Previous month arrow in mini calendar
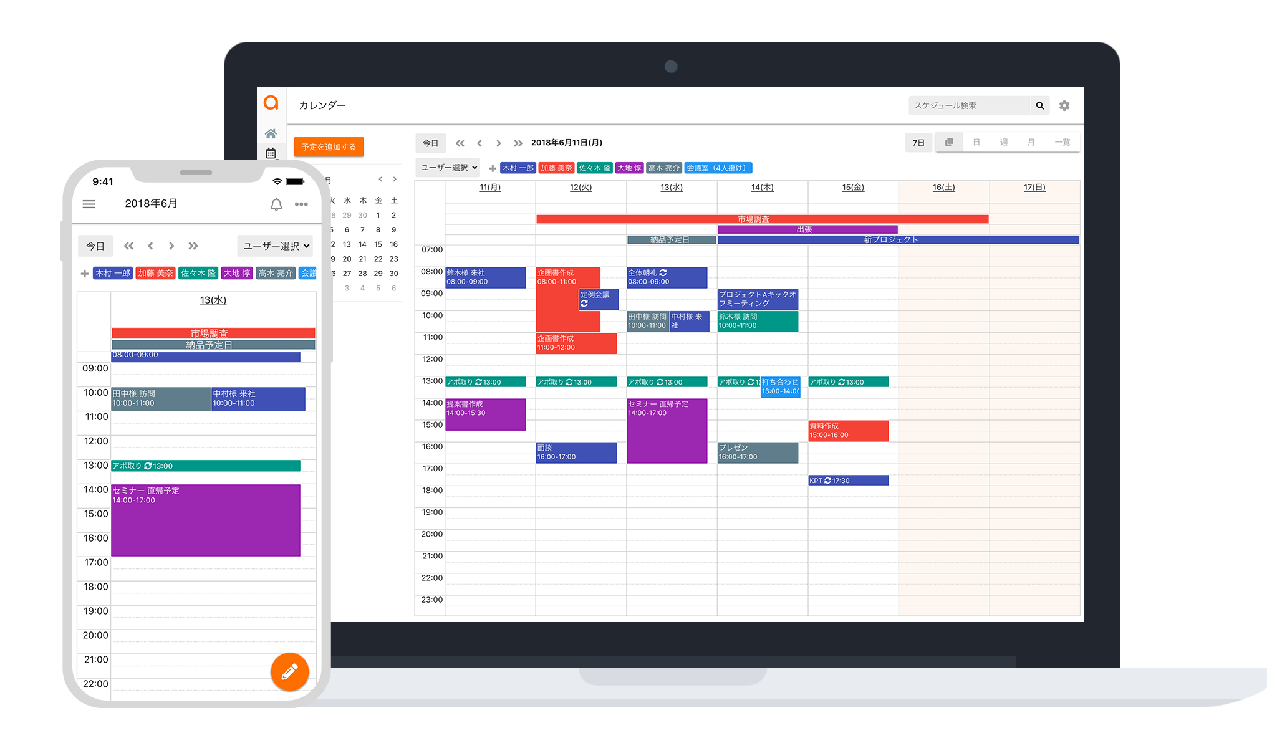 (x=380, y=179)
